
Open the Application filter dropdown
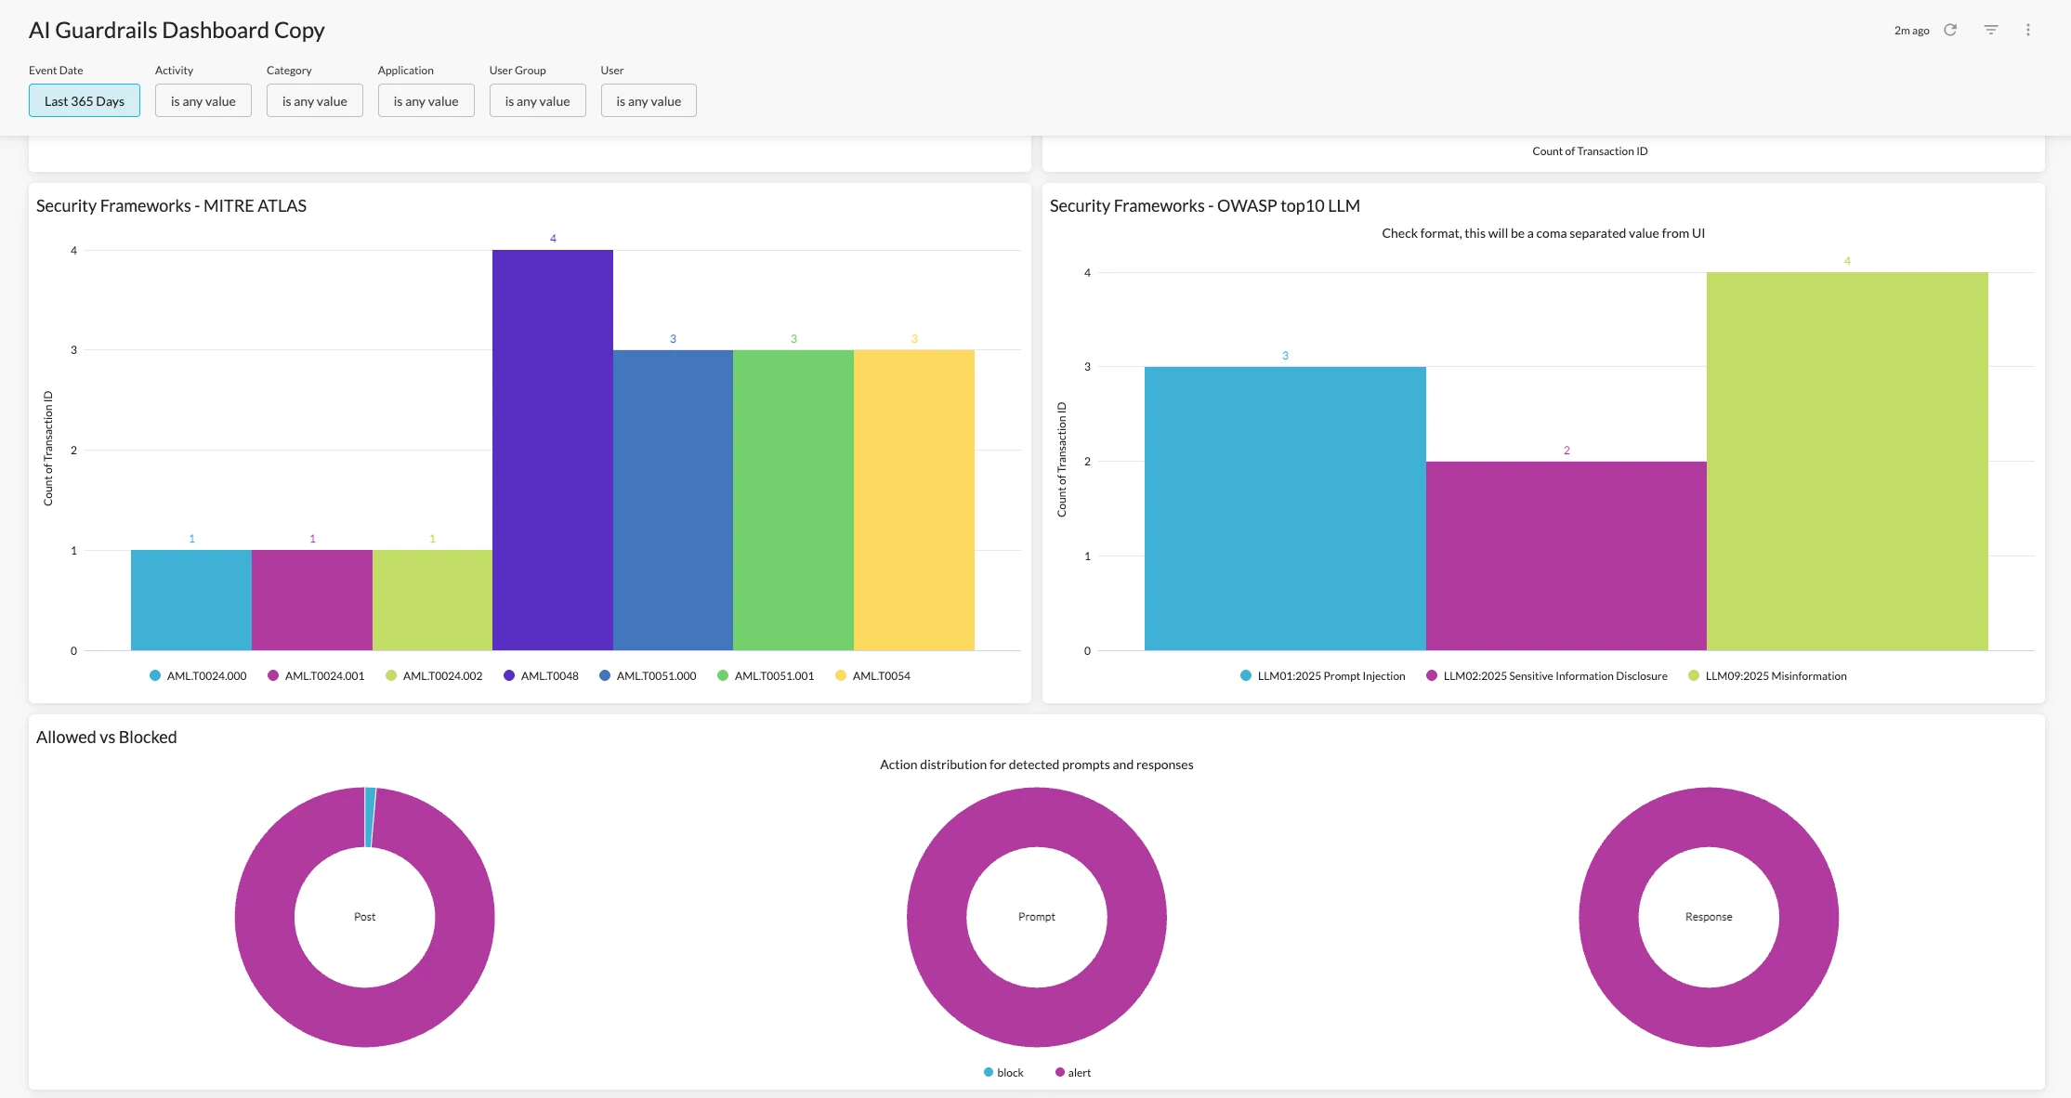coord(426,101)
